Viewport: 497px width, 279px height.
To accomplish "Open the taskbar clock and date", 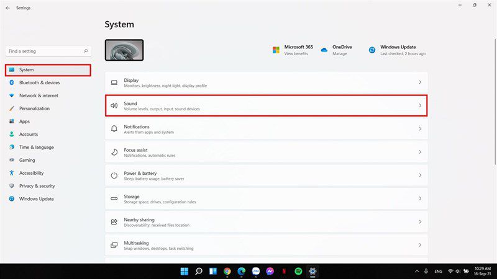I will [x=483, y=271].
